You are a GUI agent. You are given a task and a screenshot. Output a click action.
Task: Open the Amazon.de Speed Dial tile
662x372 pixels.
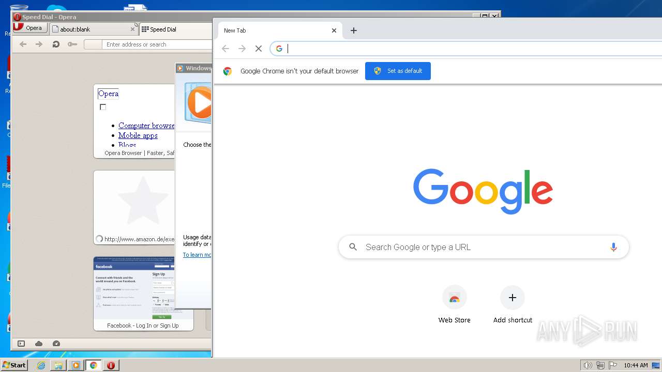(x=134, y=207)
